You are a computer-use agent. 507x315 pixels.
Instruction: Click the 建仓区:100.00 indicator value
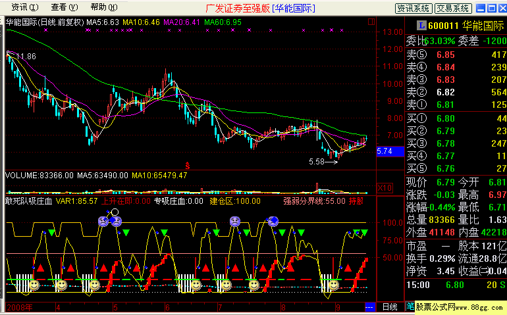pyautogui.click(x=235, y=201)
